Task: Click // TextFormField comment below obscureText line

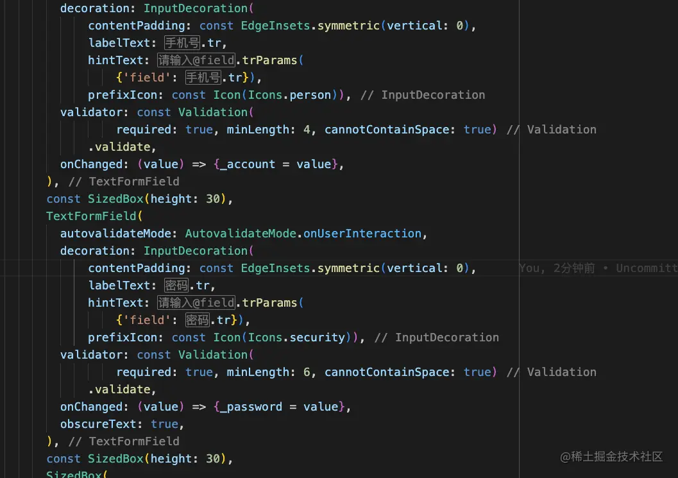Action: [x=124, y=441]
